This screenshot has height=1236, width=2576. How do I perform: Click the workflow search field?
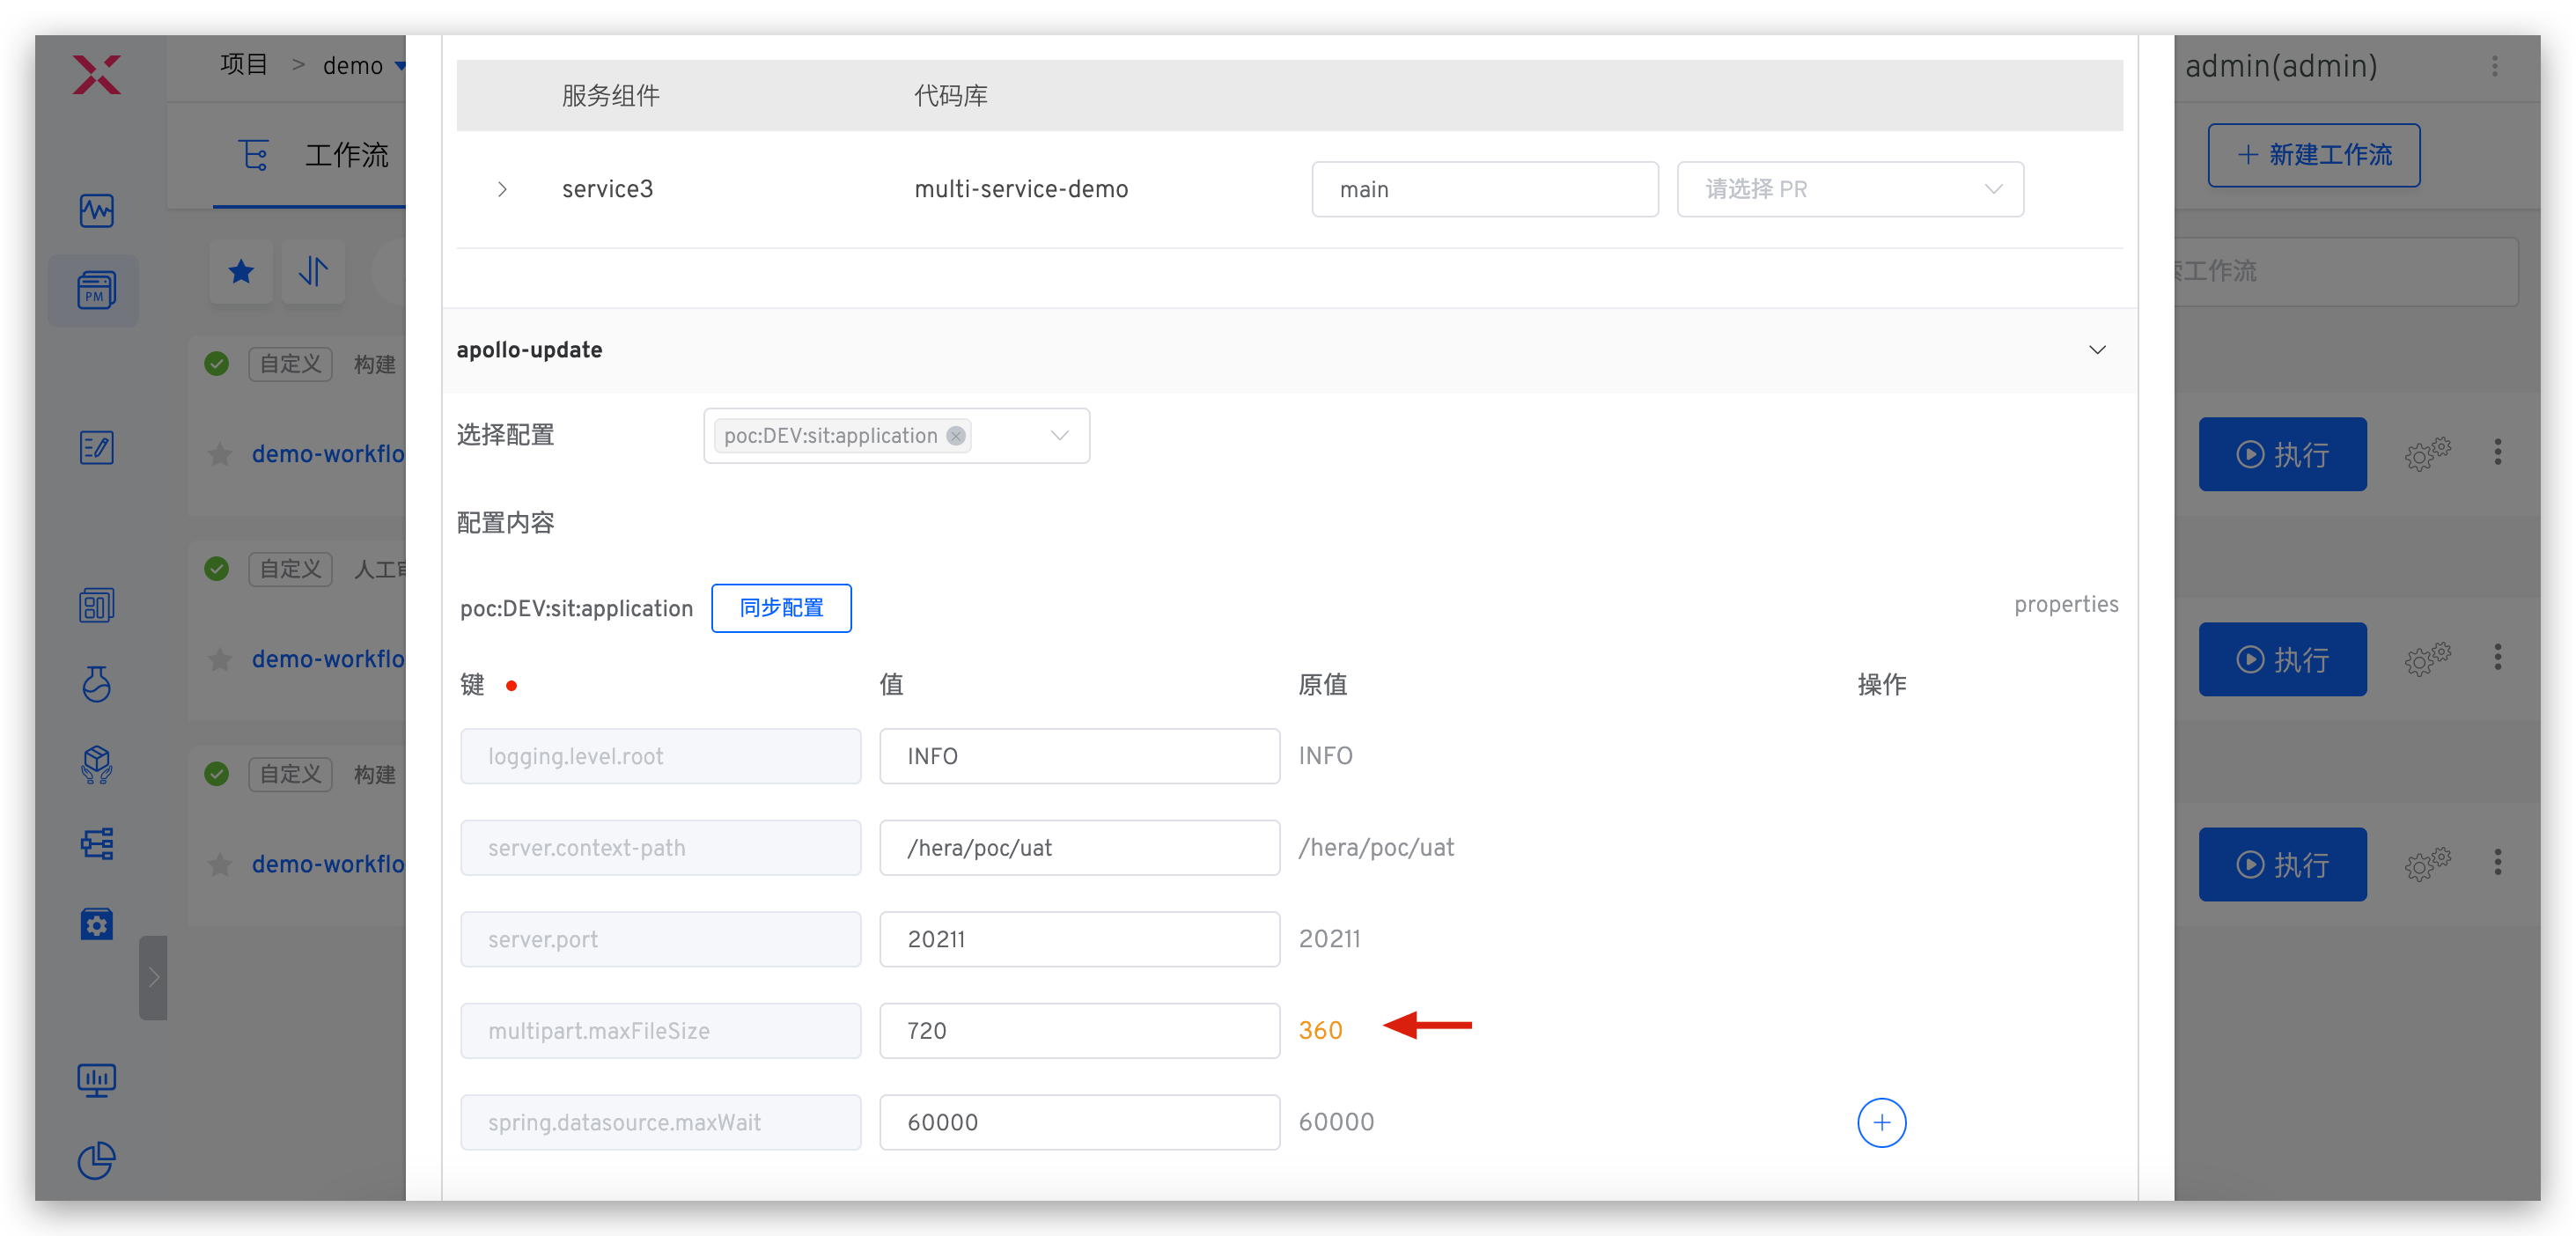[2345, 271]
